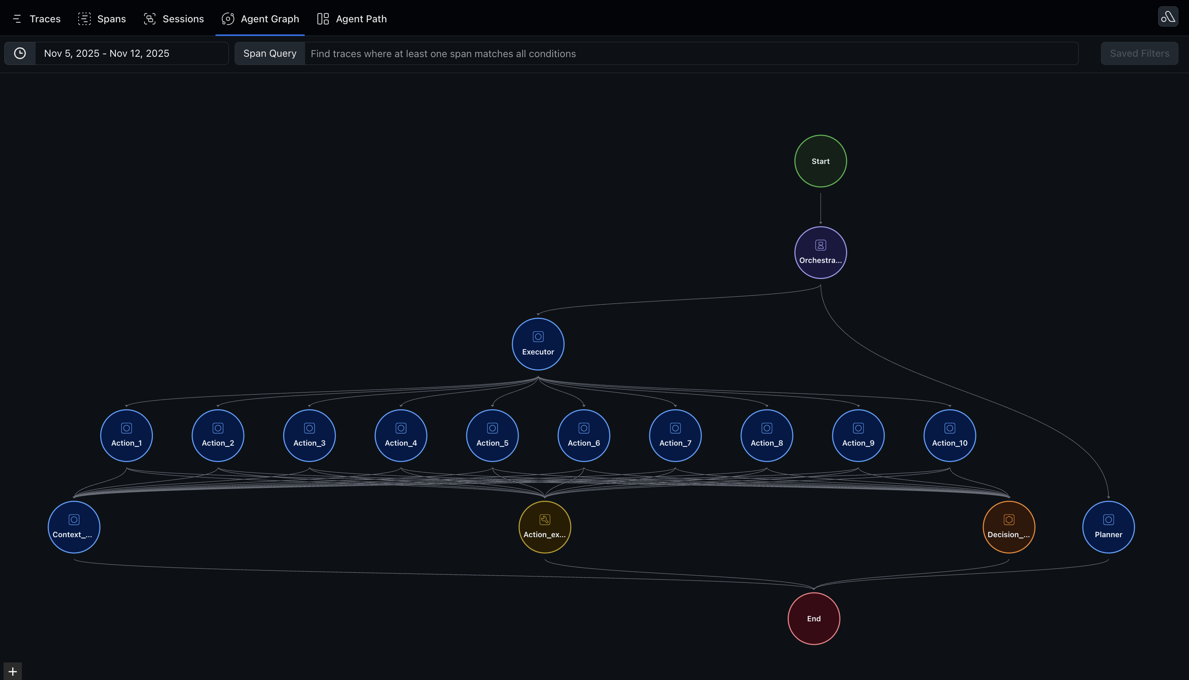
Task: Click the clock icon beside date range
Action: (x=20, y=53)
